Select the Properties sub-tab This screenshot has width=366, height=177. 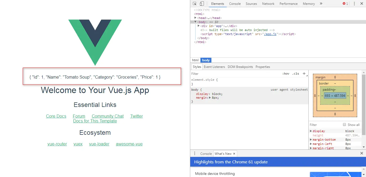[263, 67]
